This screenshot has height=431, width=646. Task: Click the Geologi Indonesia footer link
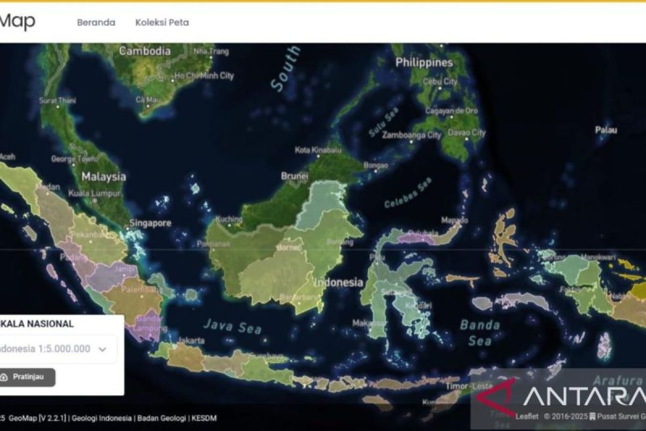point(101,416)
